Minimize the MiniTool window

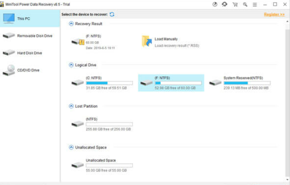coord(265,5)
